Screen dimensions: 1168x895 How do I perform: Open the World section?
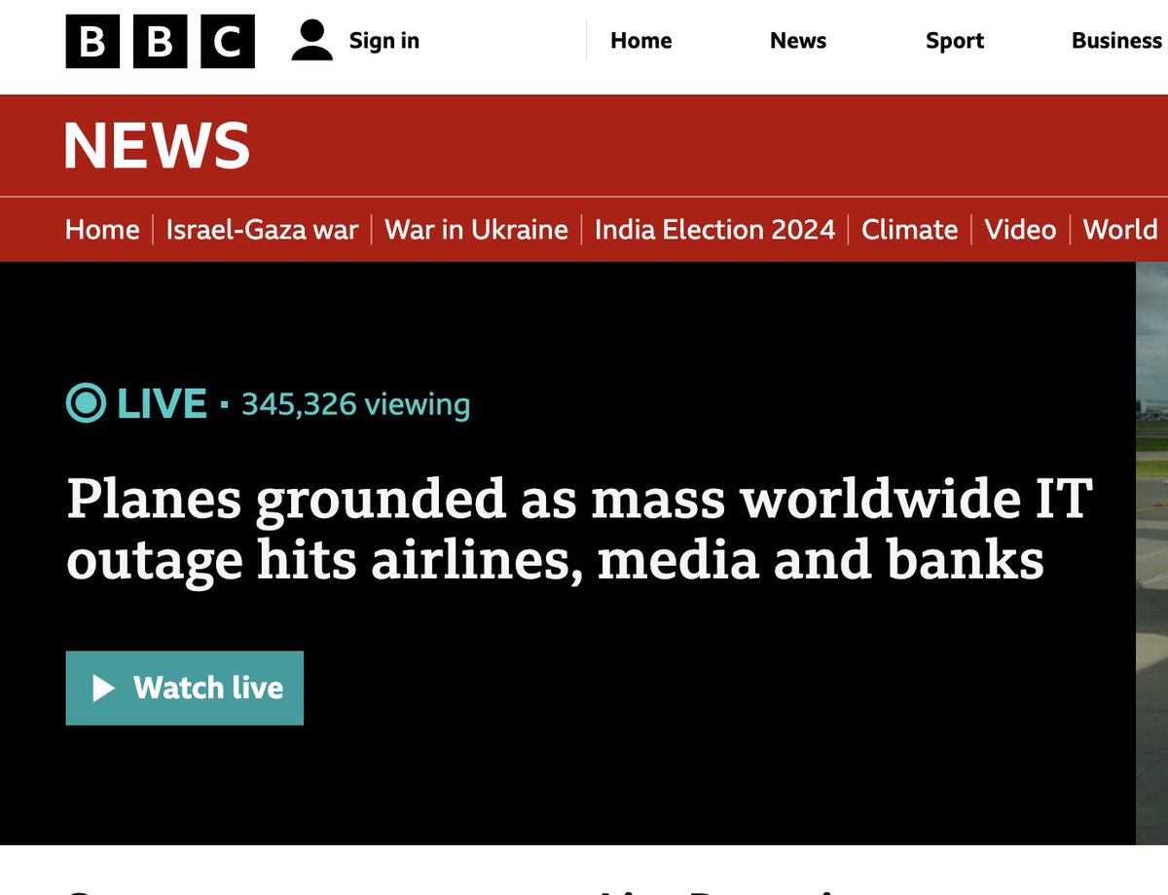[x=1120, y=230]
